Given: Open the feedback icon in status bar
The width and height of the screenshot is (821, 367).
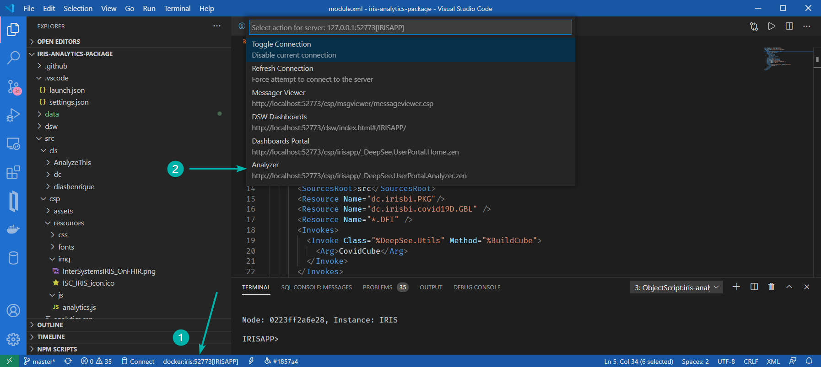Looking at the screenshot, I should 793,361.
